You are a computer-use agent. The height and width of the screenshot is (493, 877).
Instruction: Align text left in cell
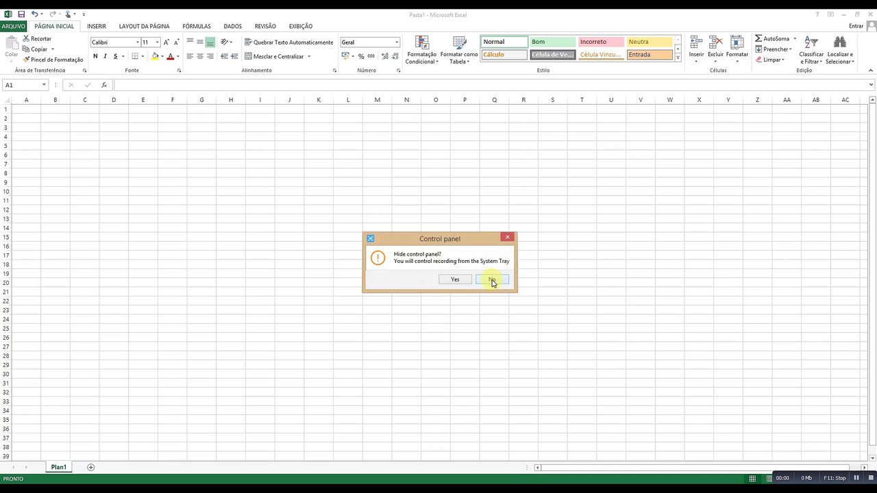190,56
